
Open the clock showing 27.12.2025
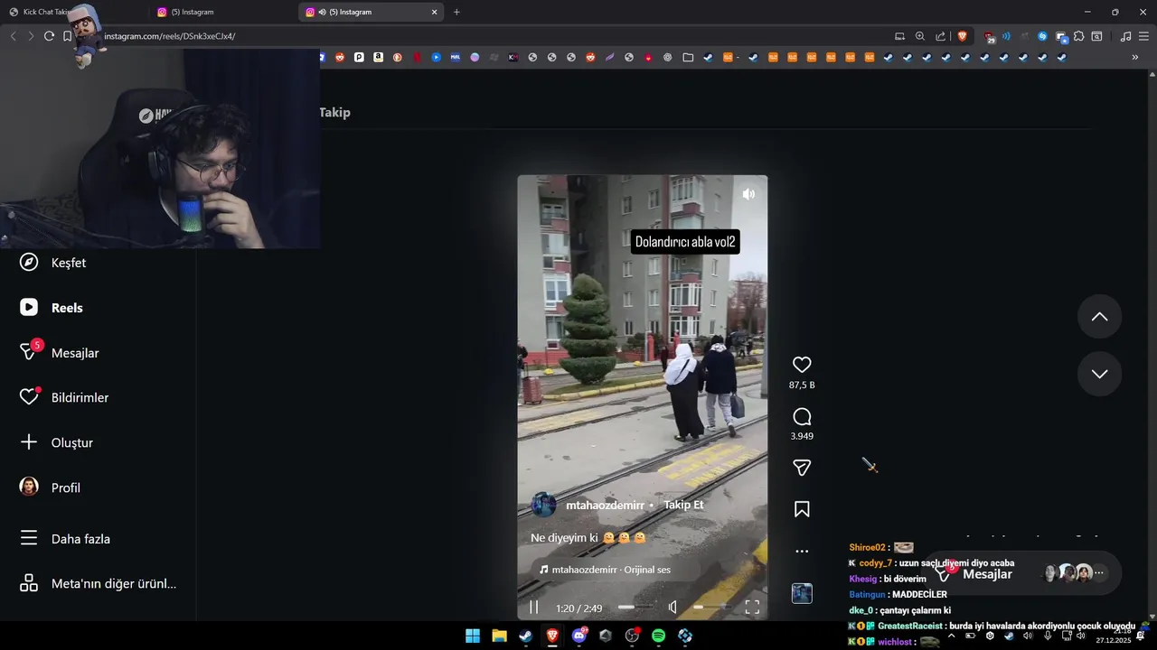[x=1114, y=636]
